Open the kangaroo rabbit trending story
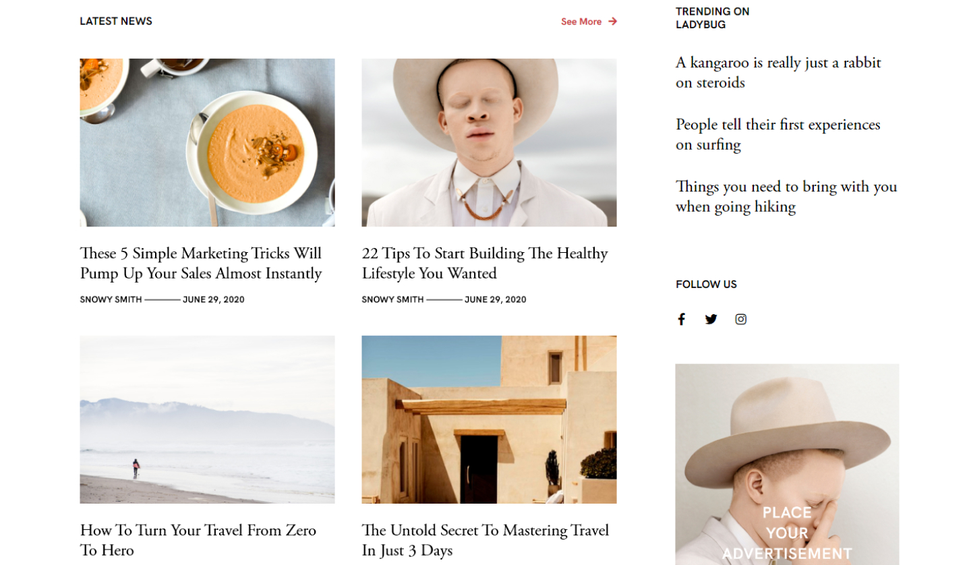971x565 pixels. click(x=778, y=73)
